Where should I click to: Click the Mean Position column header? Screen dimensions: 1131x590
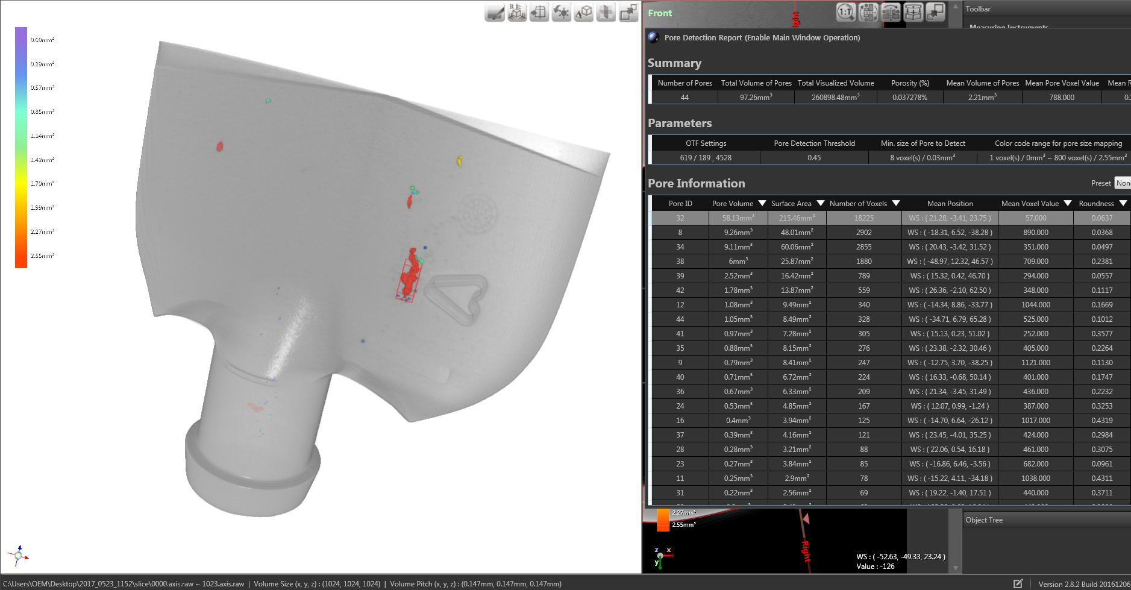coord(950,204)
